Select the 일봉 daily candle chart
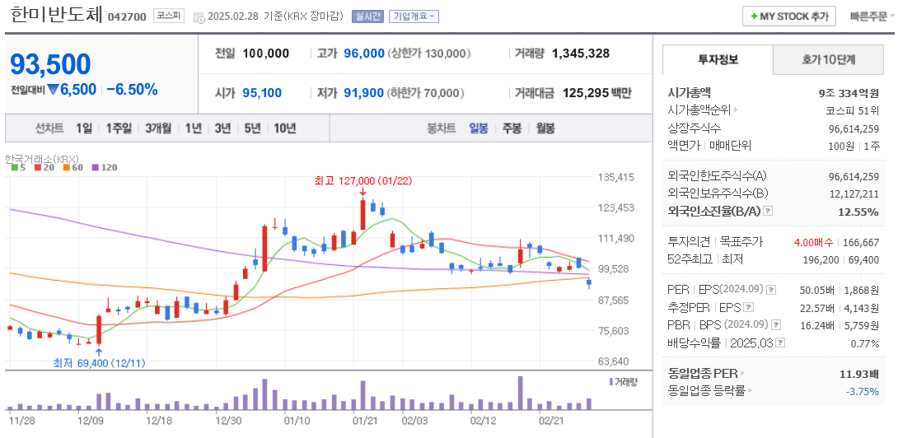 (478, 128)
